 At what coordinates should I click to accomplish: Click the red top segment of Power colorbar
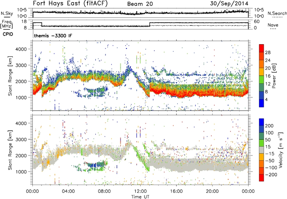pyautogui.click(x=262, y=48)
